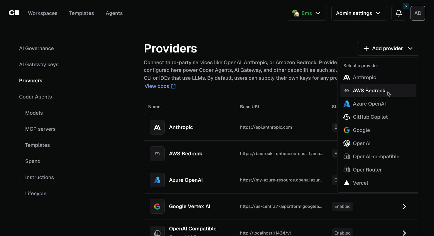This screenshot has width=434, height=236.
Task: Pick GitHub Copilot from provider list
Action: [x=378, y=117]
